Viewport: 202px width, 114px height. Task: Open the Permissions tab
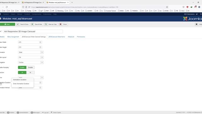point(81,37)
